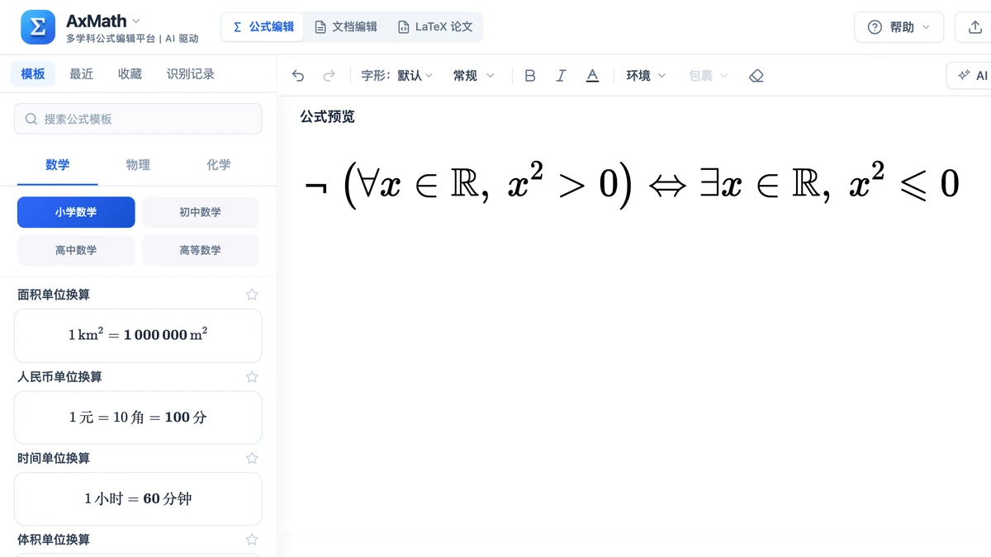This screenshot has width=991, height=557.
Task: Select the 收藏 sidebar tab
Action: (x=130, y=73)
